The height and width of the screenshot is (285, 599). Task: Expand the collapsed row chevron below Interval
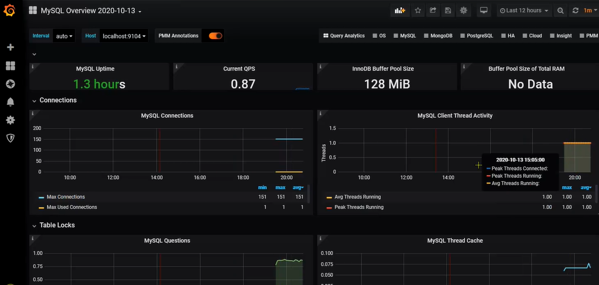(34, 54)
